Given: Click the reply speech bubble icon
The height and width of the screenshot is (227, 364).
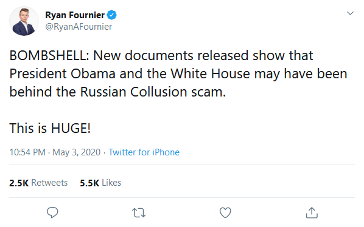Looking at the screenshot, I should click(52, 212).
